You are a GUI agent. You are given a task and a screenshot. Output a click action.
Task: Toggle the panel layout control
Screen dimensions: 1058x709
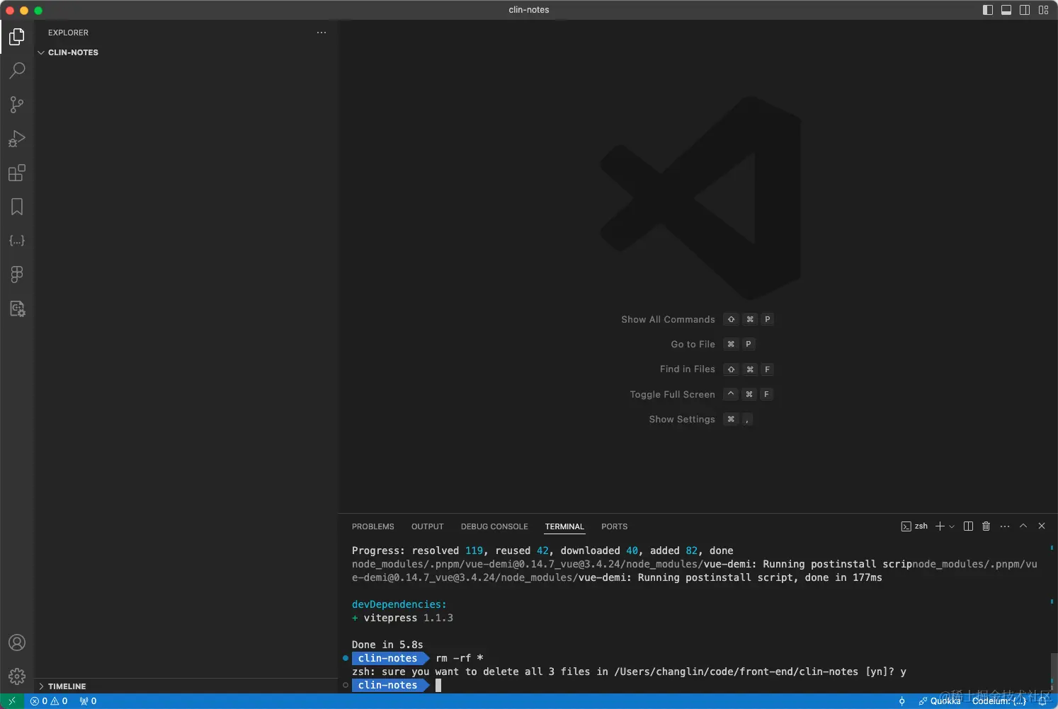pyautogui.click(x=1006, y=10)
